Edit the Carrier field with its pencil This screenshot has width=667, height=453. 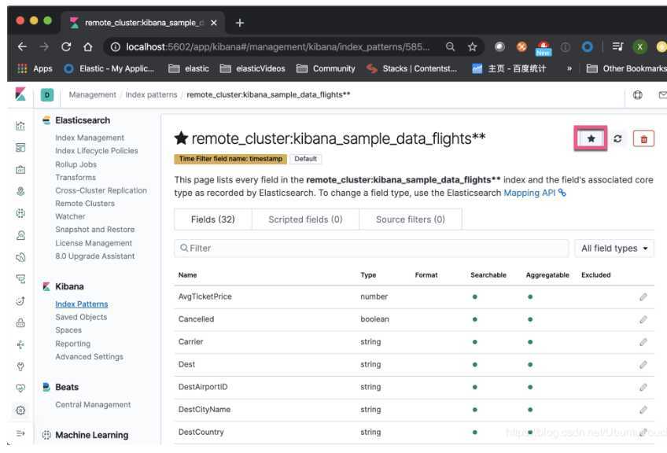[x=643, y=342]
